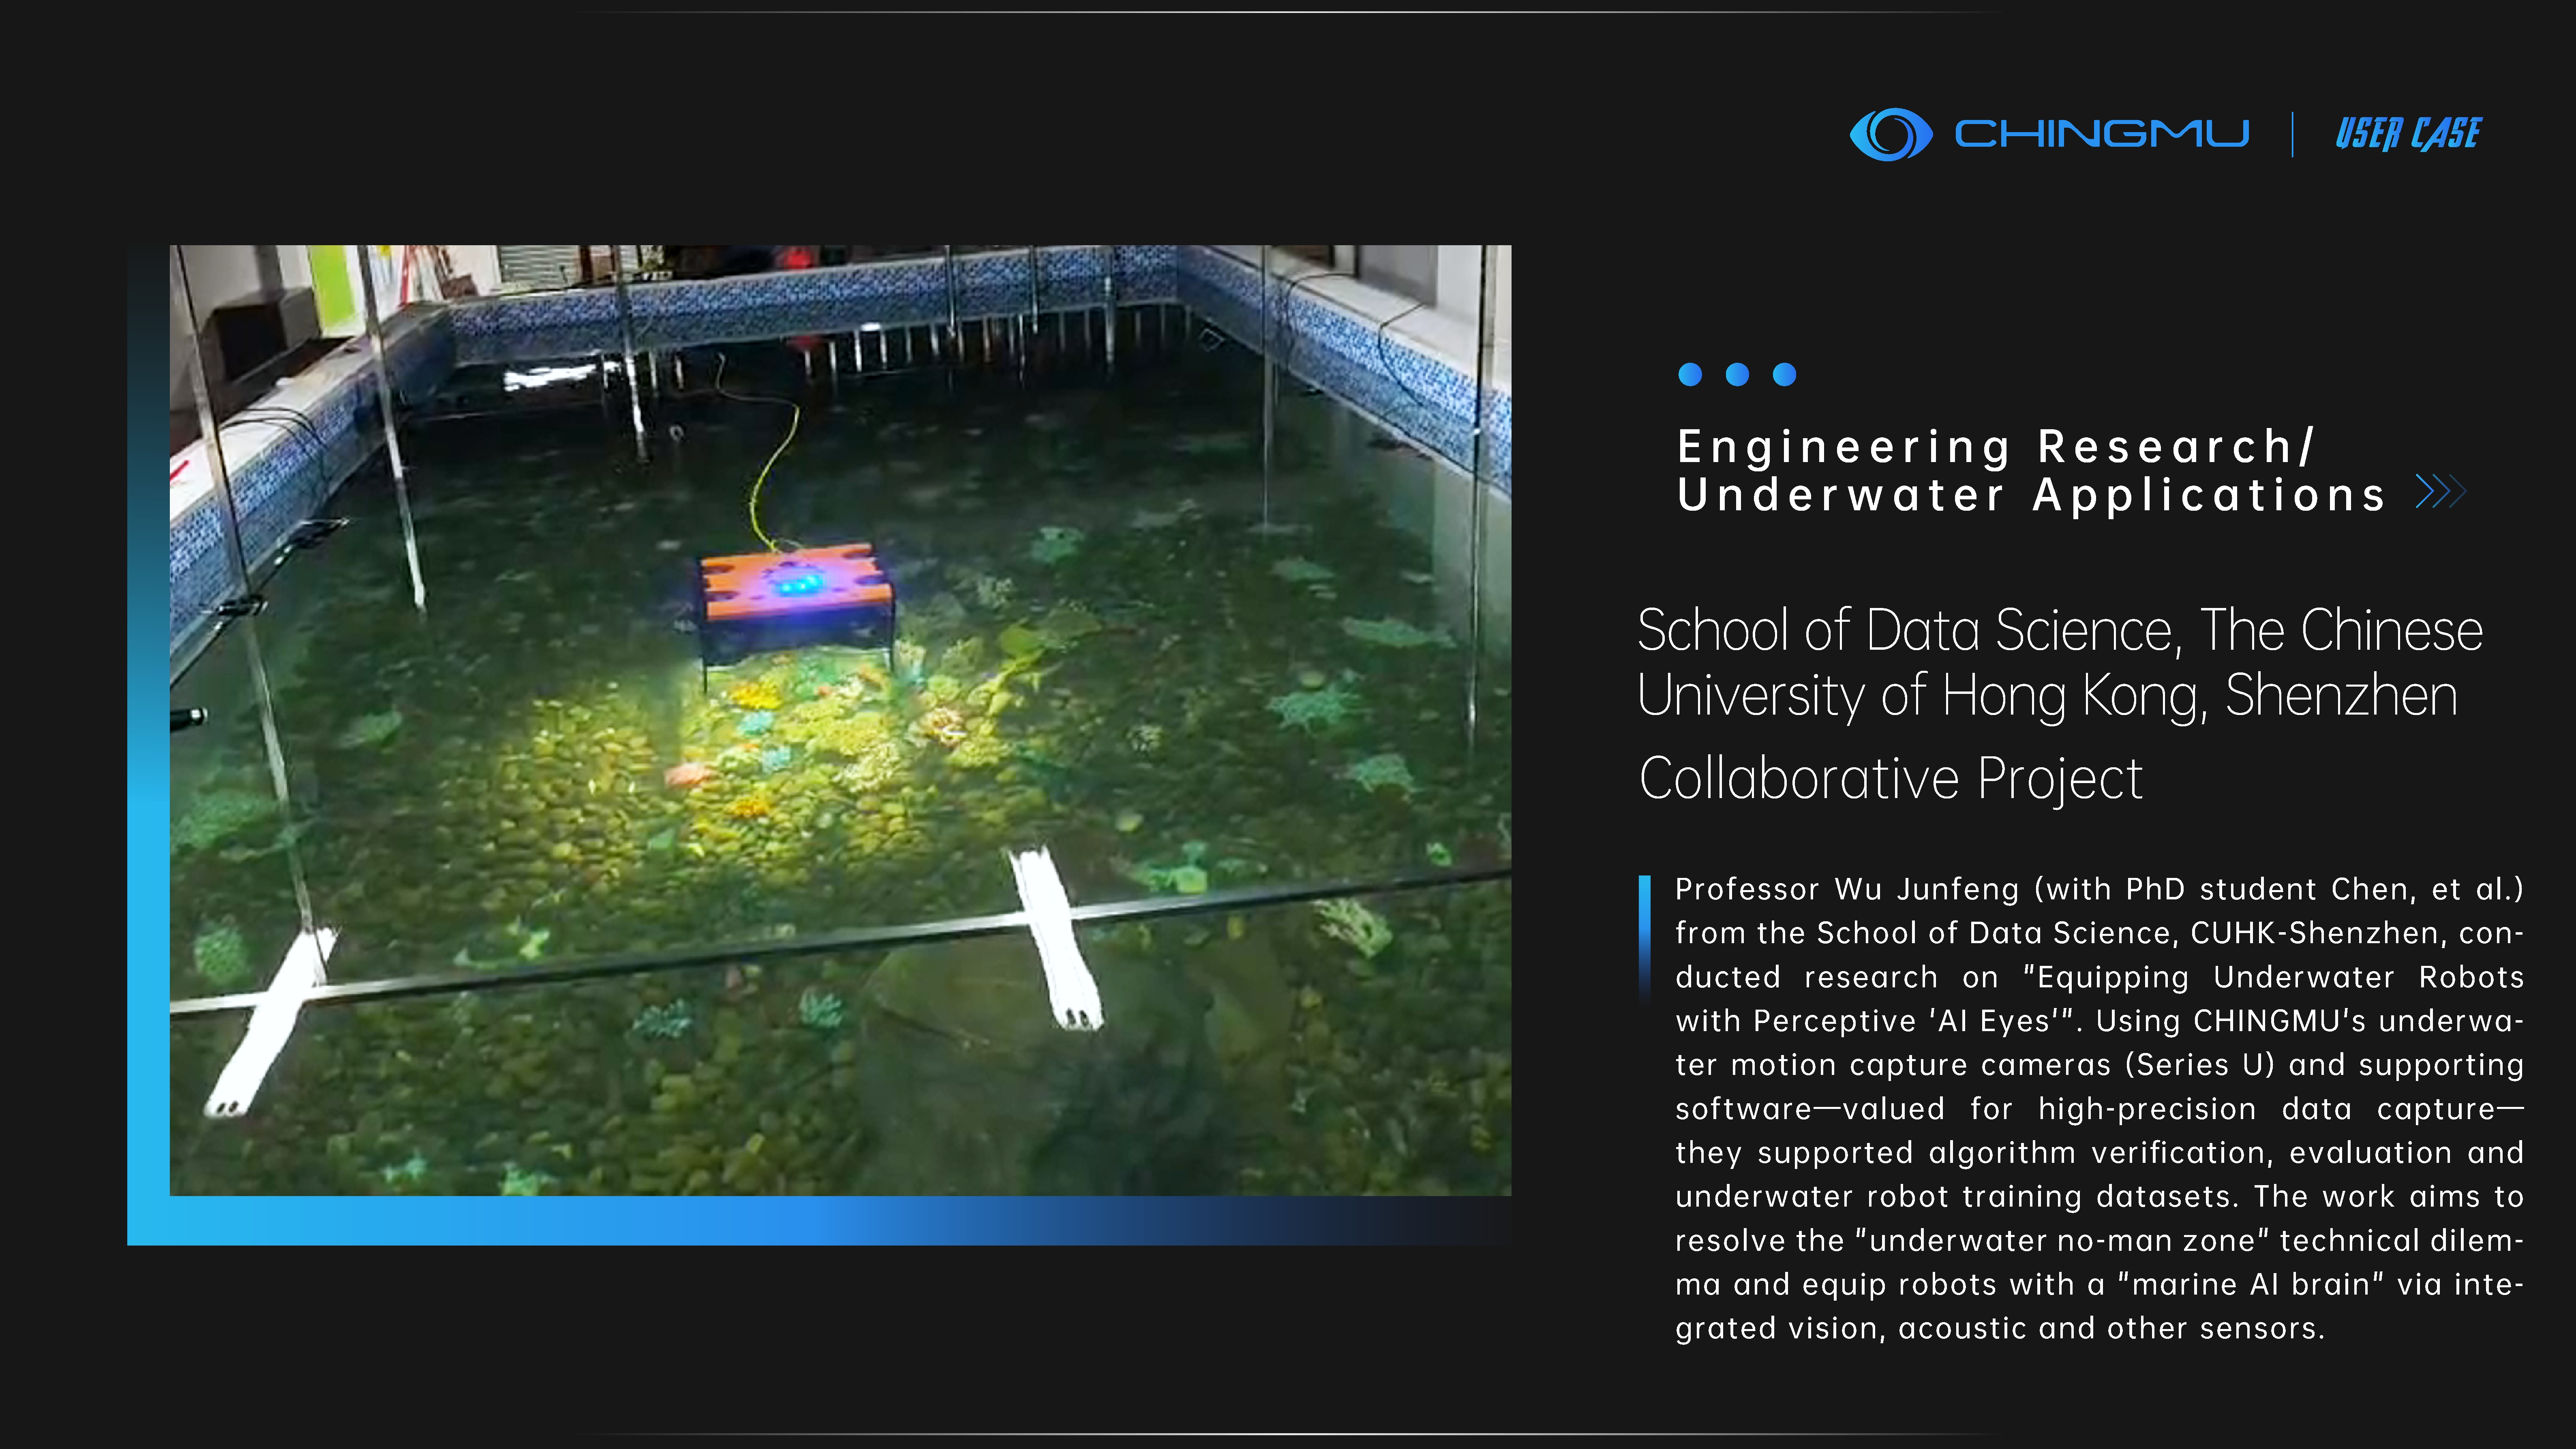The image size is (2576, 1449).
Task: Click the middle blue dot
Action: (x=1737, y=374)
